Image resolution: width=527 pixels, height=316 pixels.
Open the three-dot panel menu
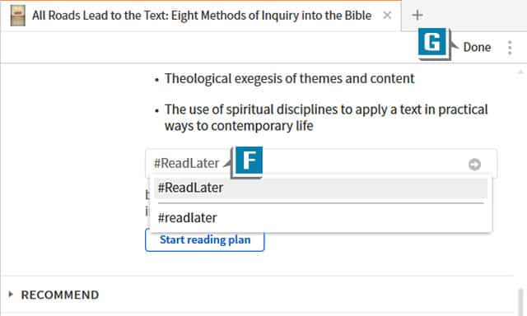point(510,48)
